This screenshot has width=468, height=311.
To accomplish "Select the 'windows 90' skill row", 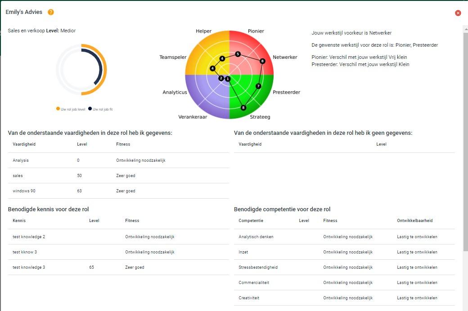I will pos(24,191).
